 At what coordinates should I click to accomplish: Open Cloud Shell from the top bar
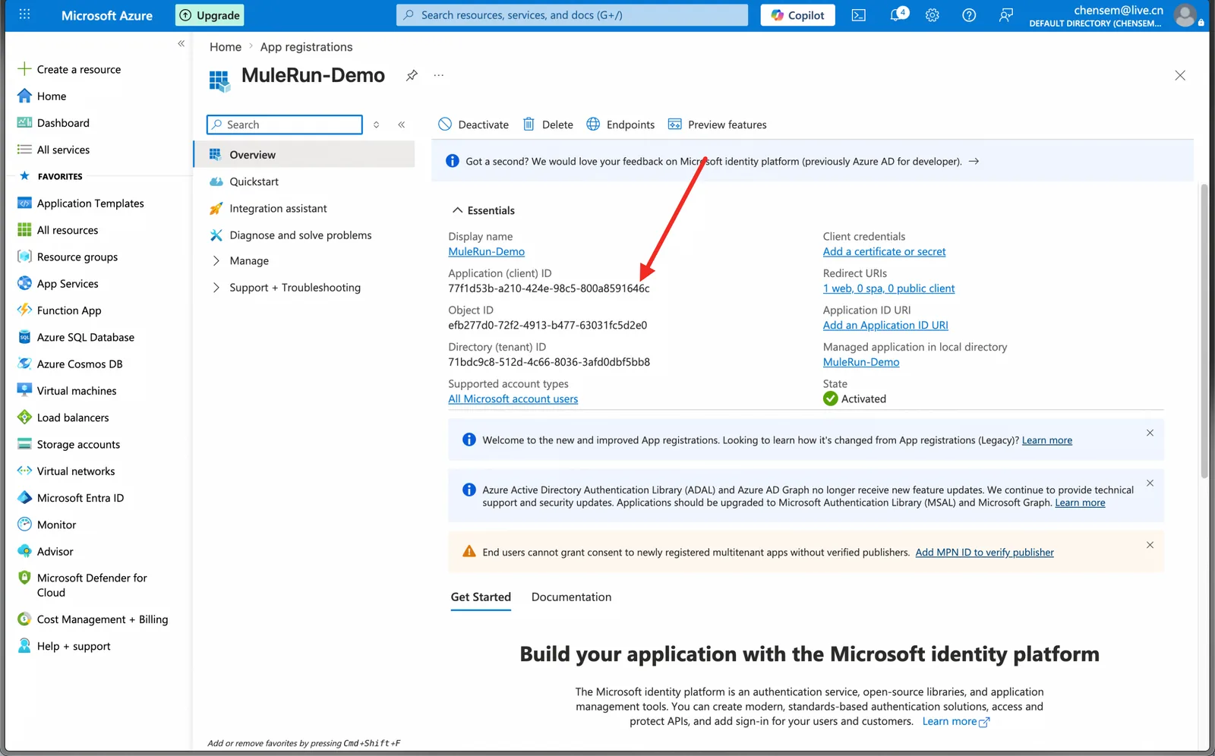click(859, 15)
